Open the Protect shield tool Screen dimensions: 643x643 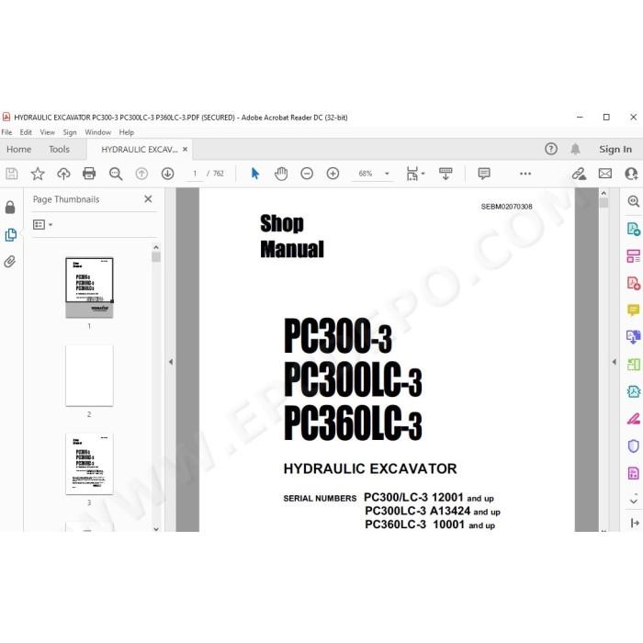pos(633,446)
